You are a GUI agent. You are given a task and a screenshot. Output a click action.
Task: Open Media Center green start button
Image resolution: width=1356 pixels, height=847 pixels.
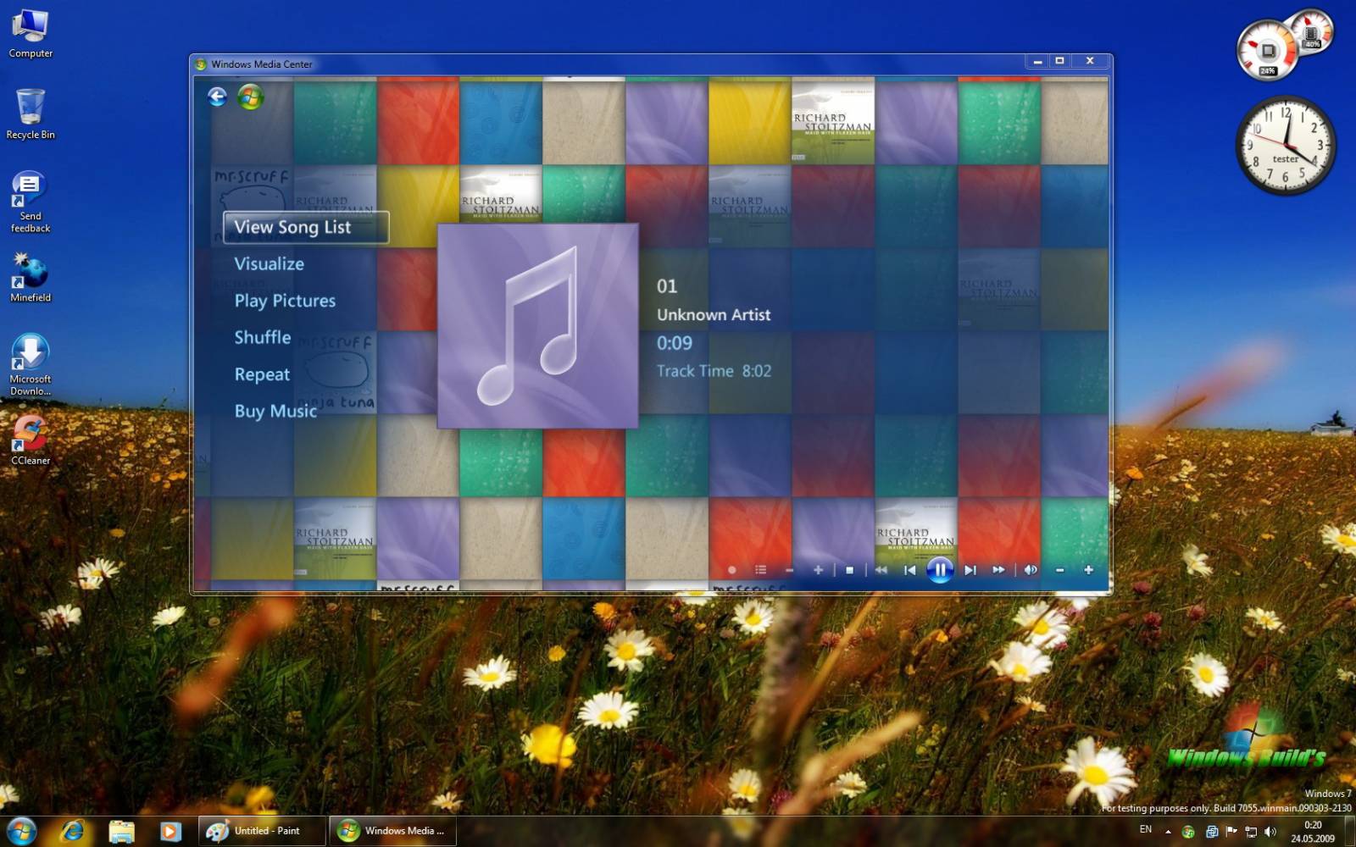click(x=250, y=97)
